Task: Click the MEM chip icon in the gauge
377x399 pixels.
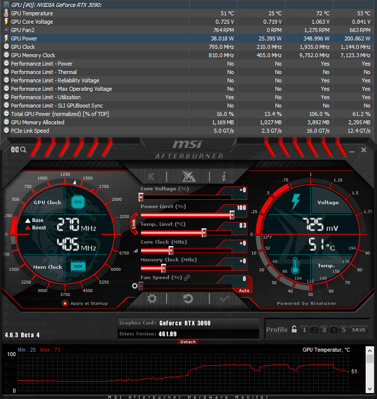Action: click(x=78, y=266)
